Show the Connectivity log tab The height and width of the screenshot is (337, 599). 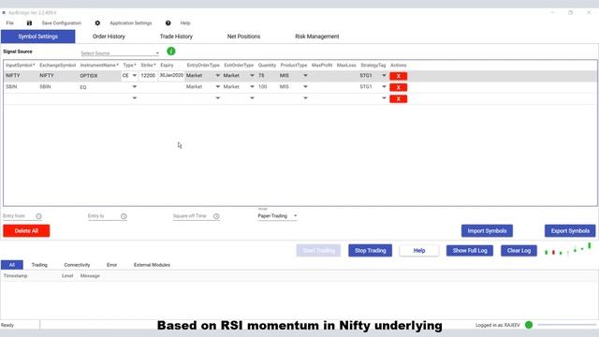pos(77,265)
